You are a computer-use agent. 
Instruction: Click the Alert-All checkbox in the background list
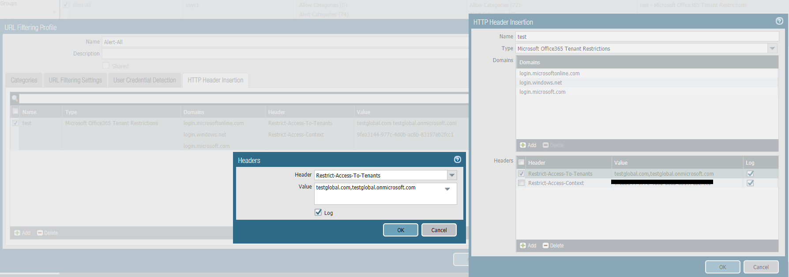[x=65, y=5]
